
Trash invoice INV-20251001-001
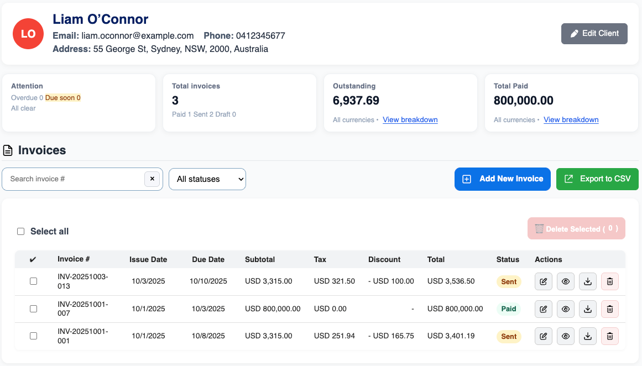coord(610,336)
